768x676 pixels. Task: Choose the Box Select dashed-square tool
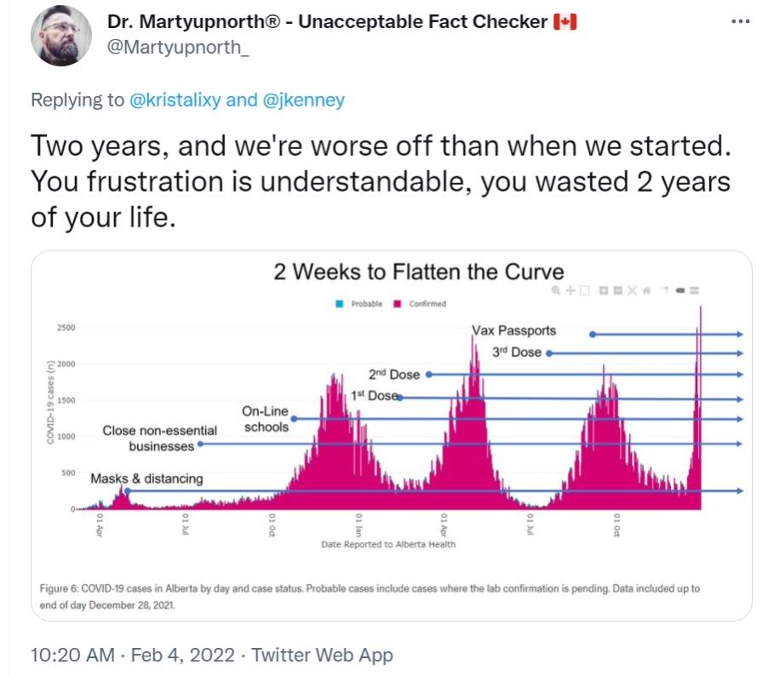point(584,290)
